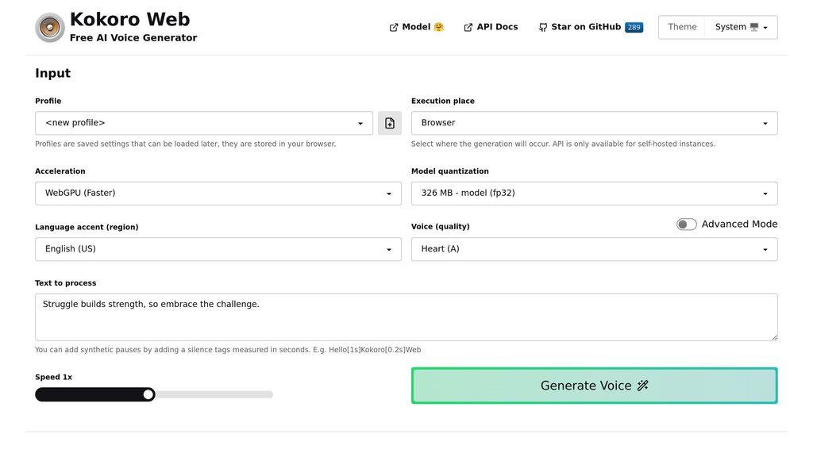Click the external link icon beside Model
This screenshot has width=813, height=457.
394,27
